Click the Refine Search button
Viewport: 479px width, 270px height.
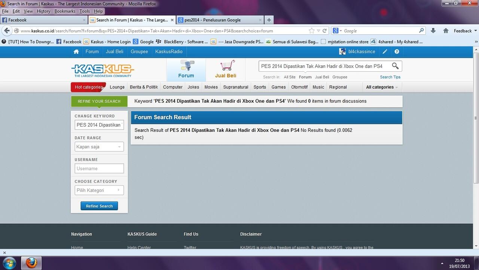(x=99, y=206)
